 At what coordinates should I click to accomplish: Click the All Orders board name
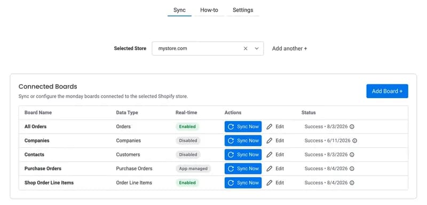(x=35, y=127)
